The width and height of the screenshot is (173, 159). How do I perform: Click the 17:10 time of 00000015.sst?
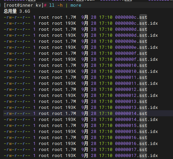click(x=106, y=126)
